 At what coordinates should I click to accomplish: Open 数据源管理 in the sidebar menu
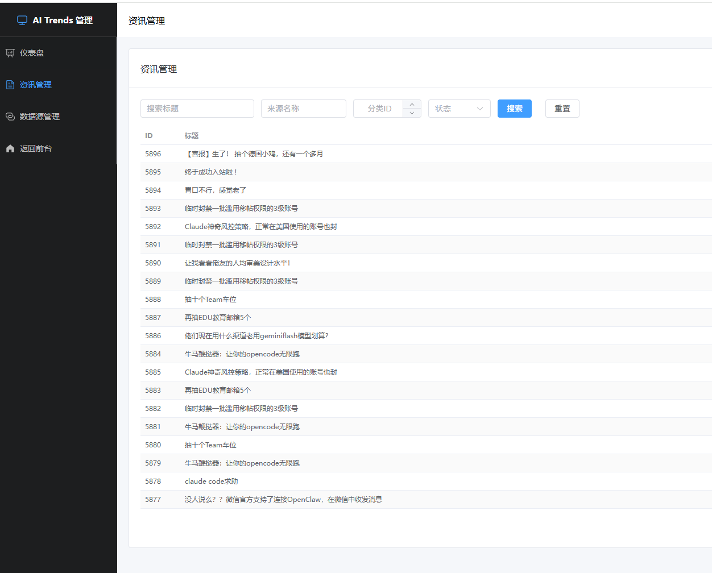59,117
